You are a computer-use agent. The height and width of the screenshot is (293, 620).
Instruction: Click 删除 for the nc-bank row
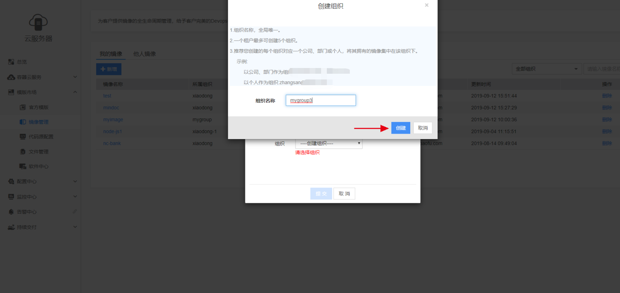[x=607, y=143]
